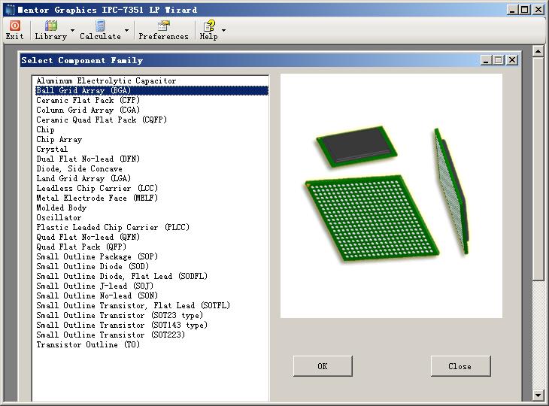
Task: Click the BGA component preview image
Action: [x=391, y=195]
